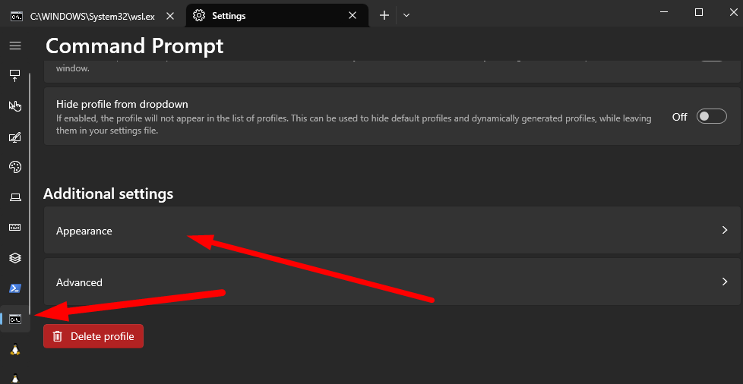Image resolution: width=743 pixels, height=384 pixels.
Task: Close the wsl.exe tab
Action: click(x=169, y=15)
